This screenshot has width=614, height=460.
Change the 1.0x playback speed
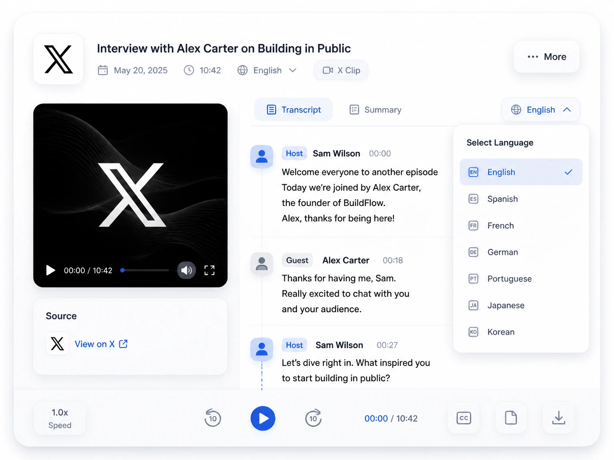coord(60,418)
